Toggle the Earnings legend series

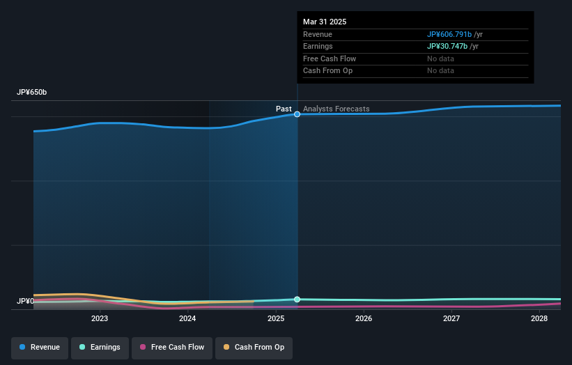100,348
